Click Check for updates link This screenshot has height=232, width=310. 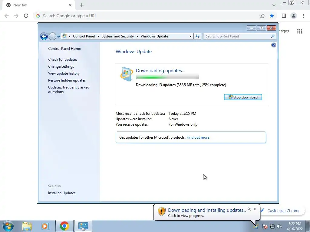pos(63,60)
